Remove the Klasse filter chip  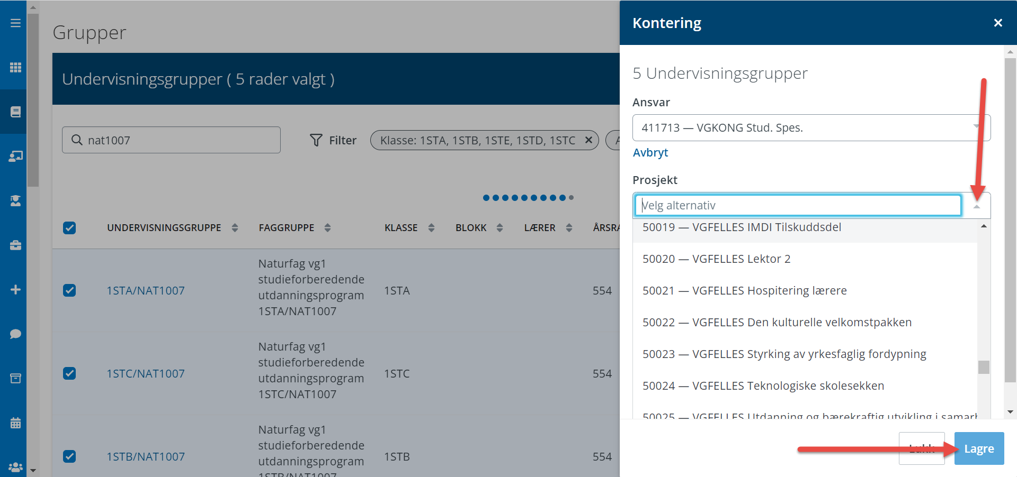[x=588, y=140]
